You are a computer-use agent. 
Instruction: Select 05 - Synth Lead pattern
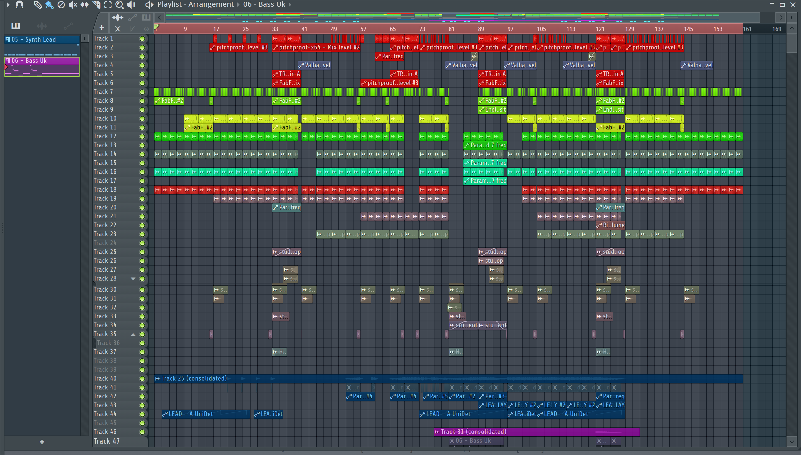point(42,40)
